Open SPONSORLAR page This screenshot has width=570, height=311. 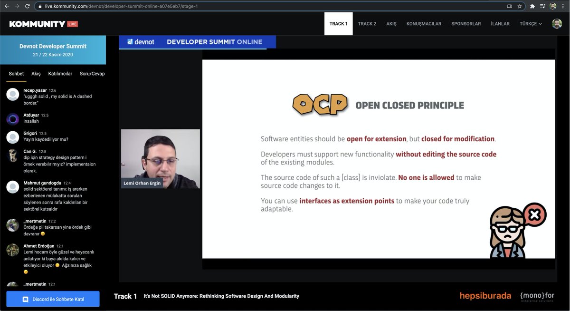[x=466, y=24]
